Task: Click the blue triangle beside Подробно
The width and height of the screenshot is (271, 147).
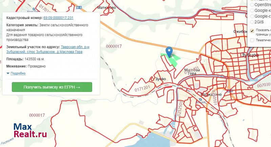Action: coord(8,73)
